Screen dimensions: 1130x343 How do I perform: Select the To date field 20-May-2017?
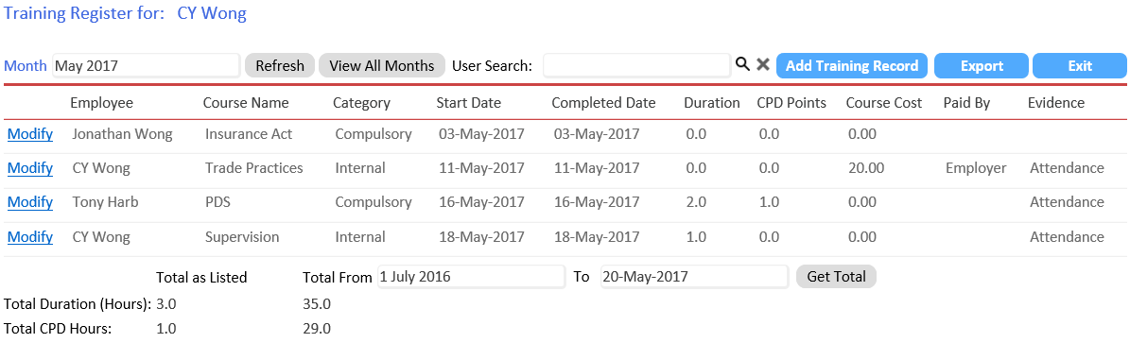point(695,277)
